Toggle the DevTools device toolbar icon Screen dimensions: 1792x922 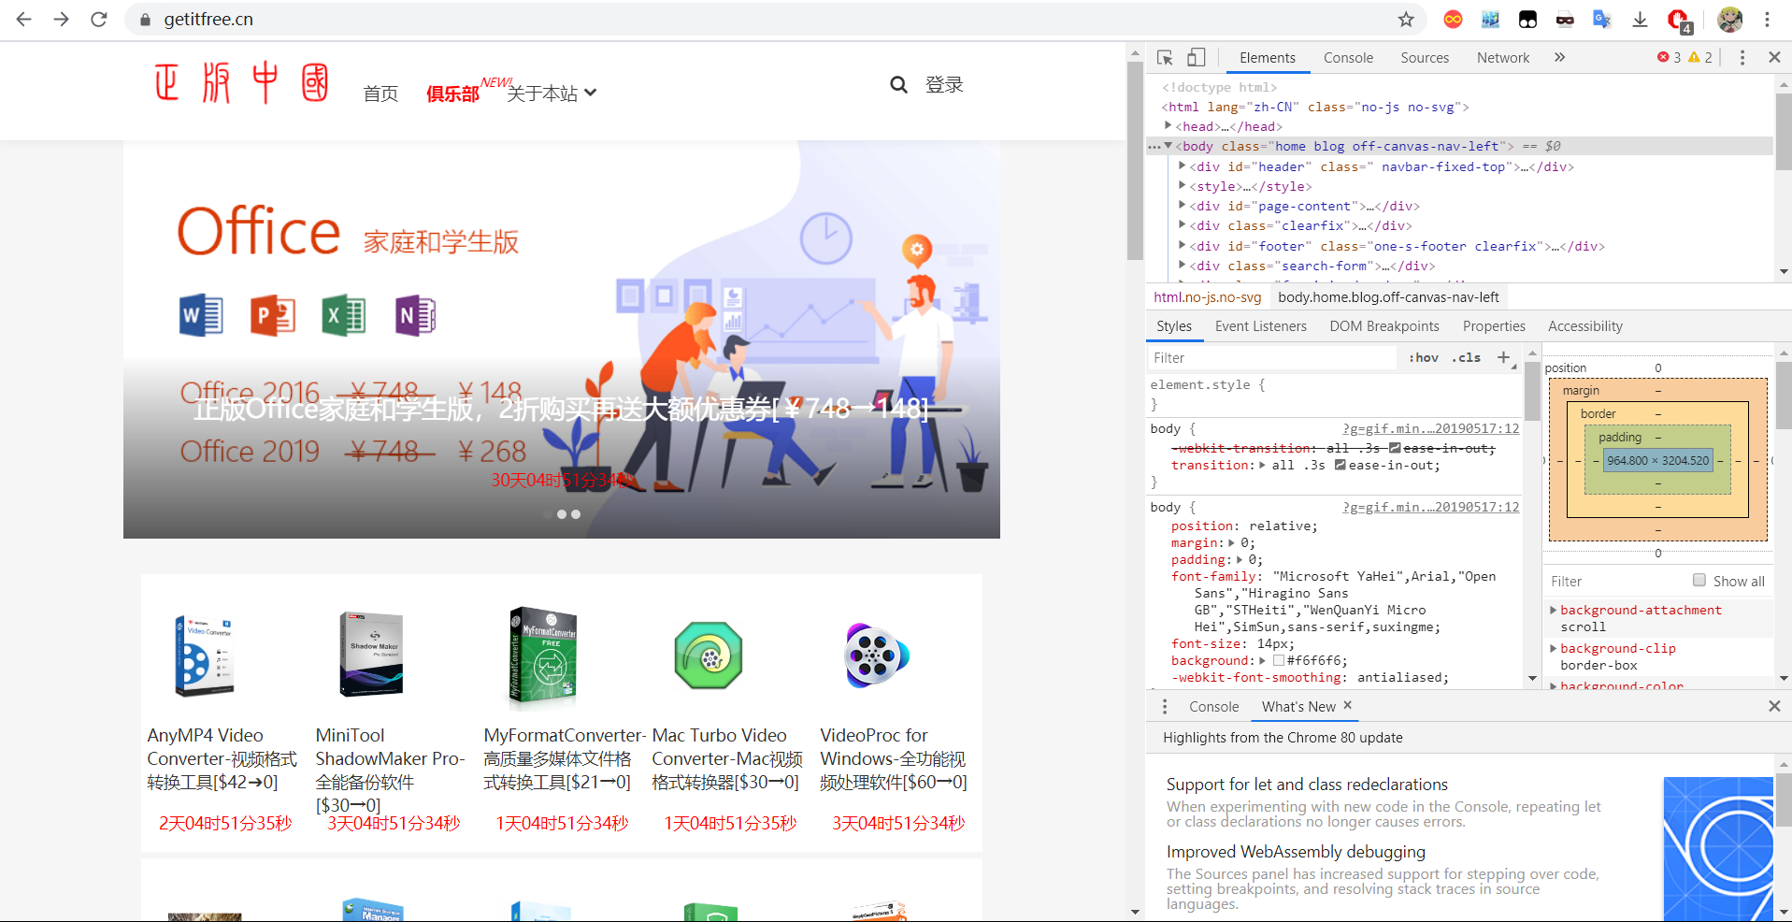pos(1197,58)
